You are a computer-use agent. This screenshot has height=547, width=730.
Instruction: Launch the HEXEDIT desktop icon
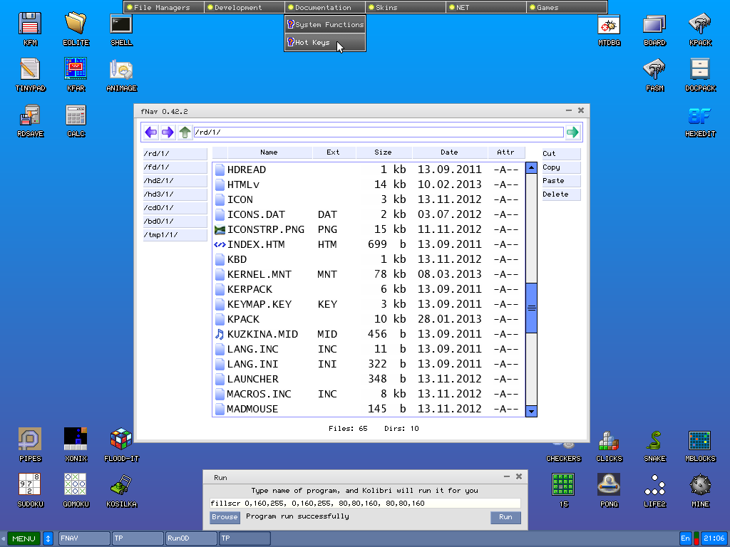(x=700, y=115)
